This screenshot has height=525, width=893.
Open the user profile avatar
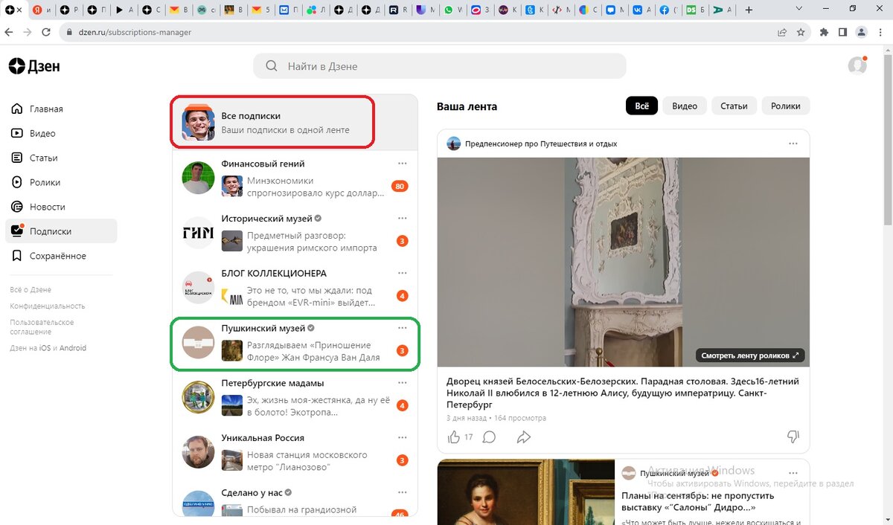[x=857, y=65]
